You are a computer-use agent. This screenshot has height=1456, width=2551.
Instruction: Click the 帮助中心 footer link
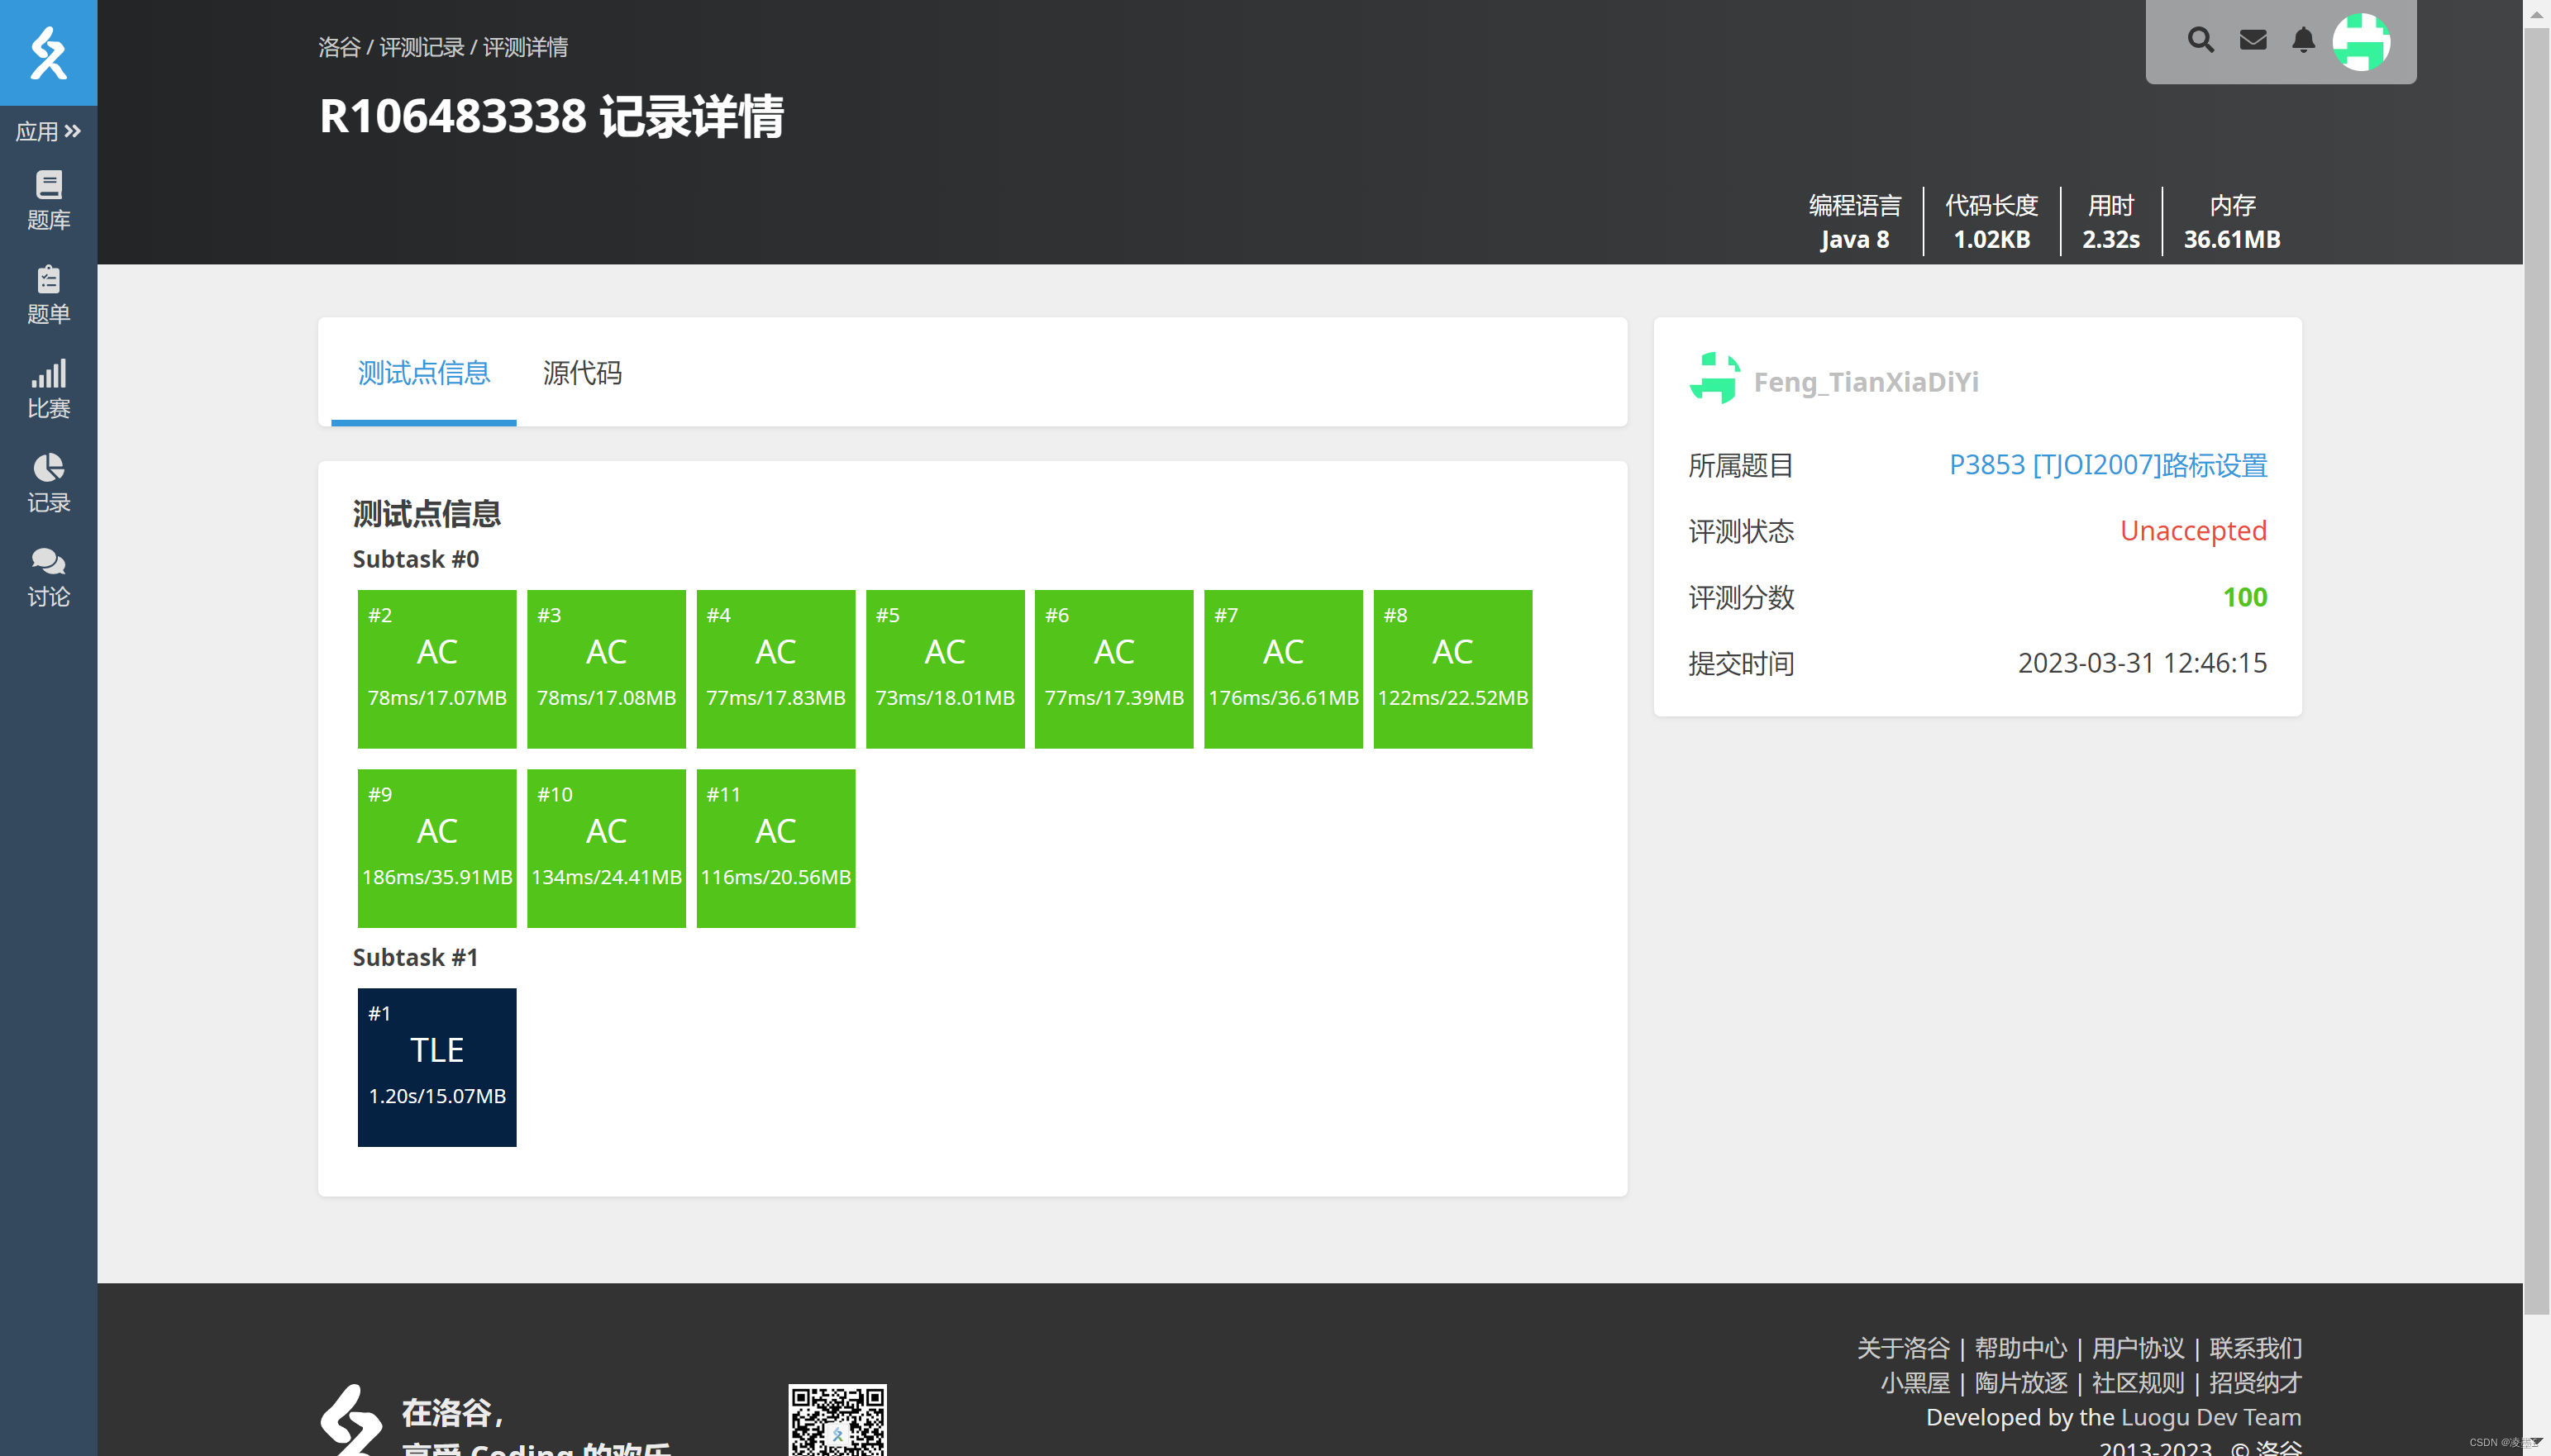tap(2019, 1348)
